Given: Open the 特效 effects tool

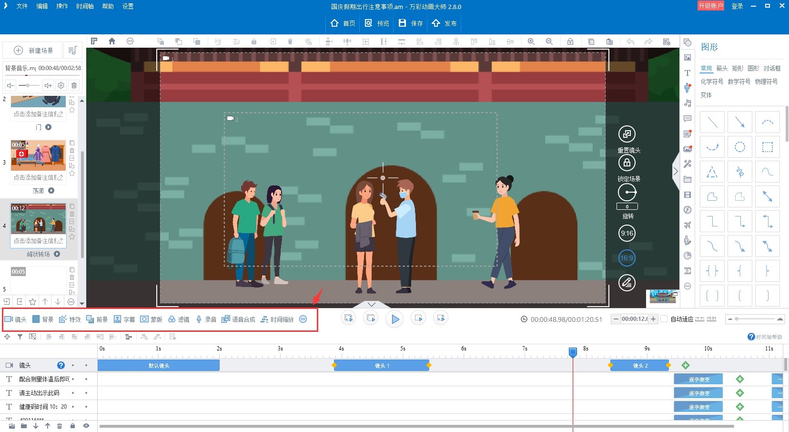Looking at the screenshot, I should coord(70,319).
